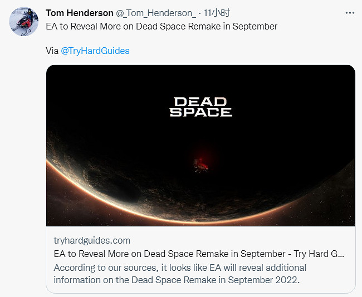Screen dimensions: 362x297
Task: Open the card headline ending in Try Hard G...
Action: [199, 254]
